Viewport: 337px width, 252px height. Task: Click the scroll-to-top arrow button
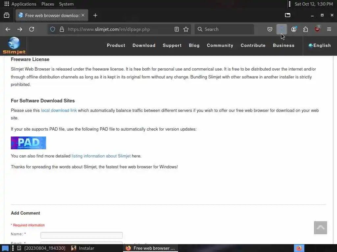(x=321, y=228)
